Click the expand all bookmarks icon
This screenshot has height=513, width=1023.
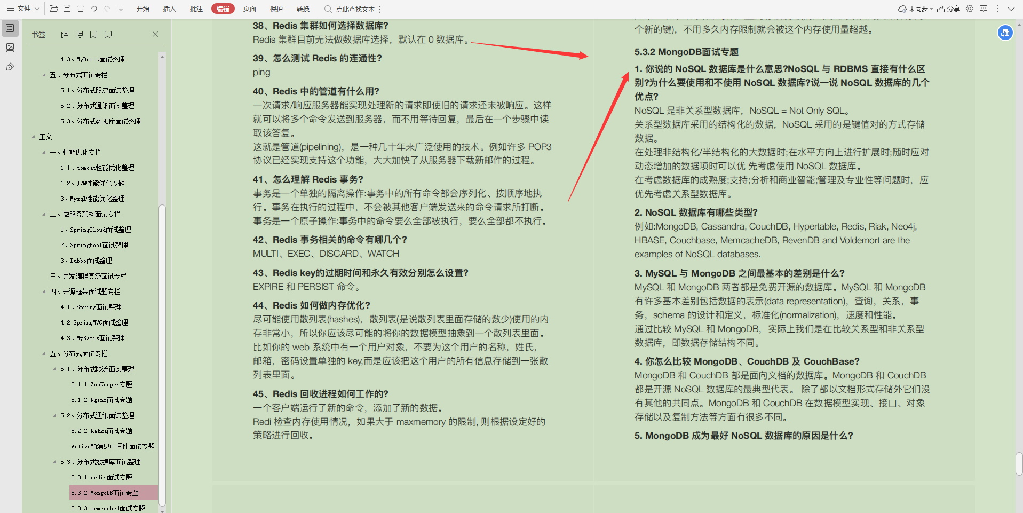coord(65,34)
